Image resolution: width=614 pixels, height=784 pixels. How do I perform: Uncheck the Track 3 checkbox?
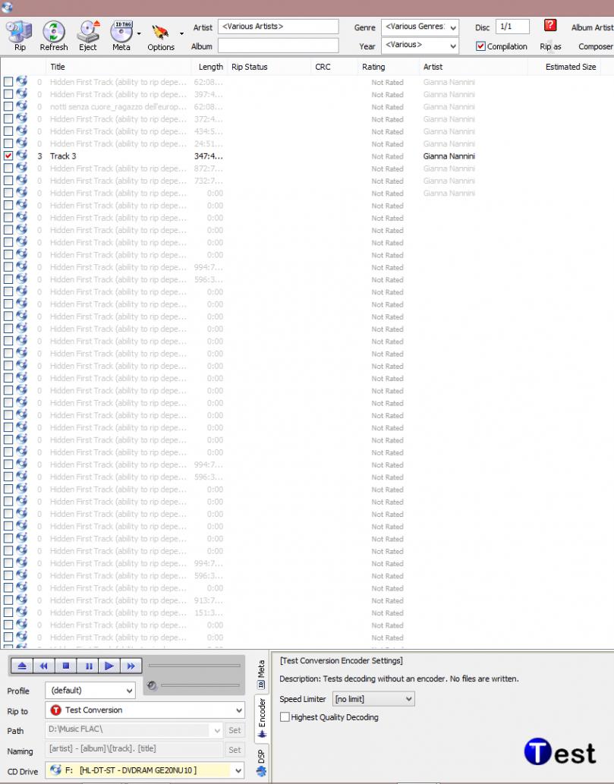(x=8, y=156)
